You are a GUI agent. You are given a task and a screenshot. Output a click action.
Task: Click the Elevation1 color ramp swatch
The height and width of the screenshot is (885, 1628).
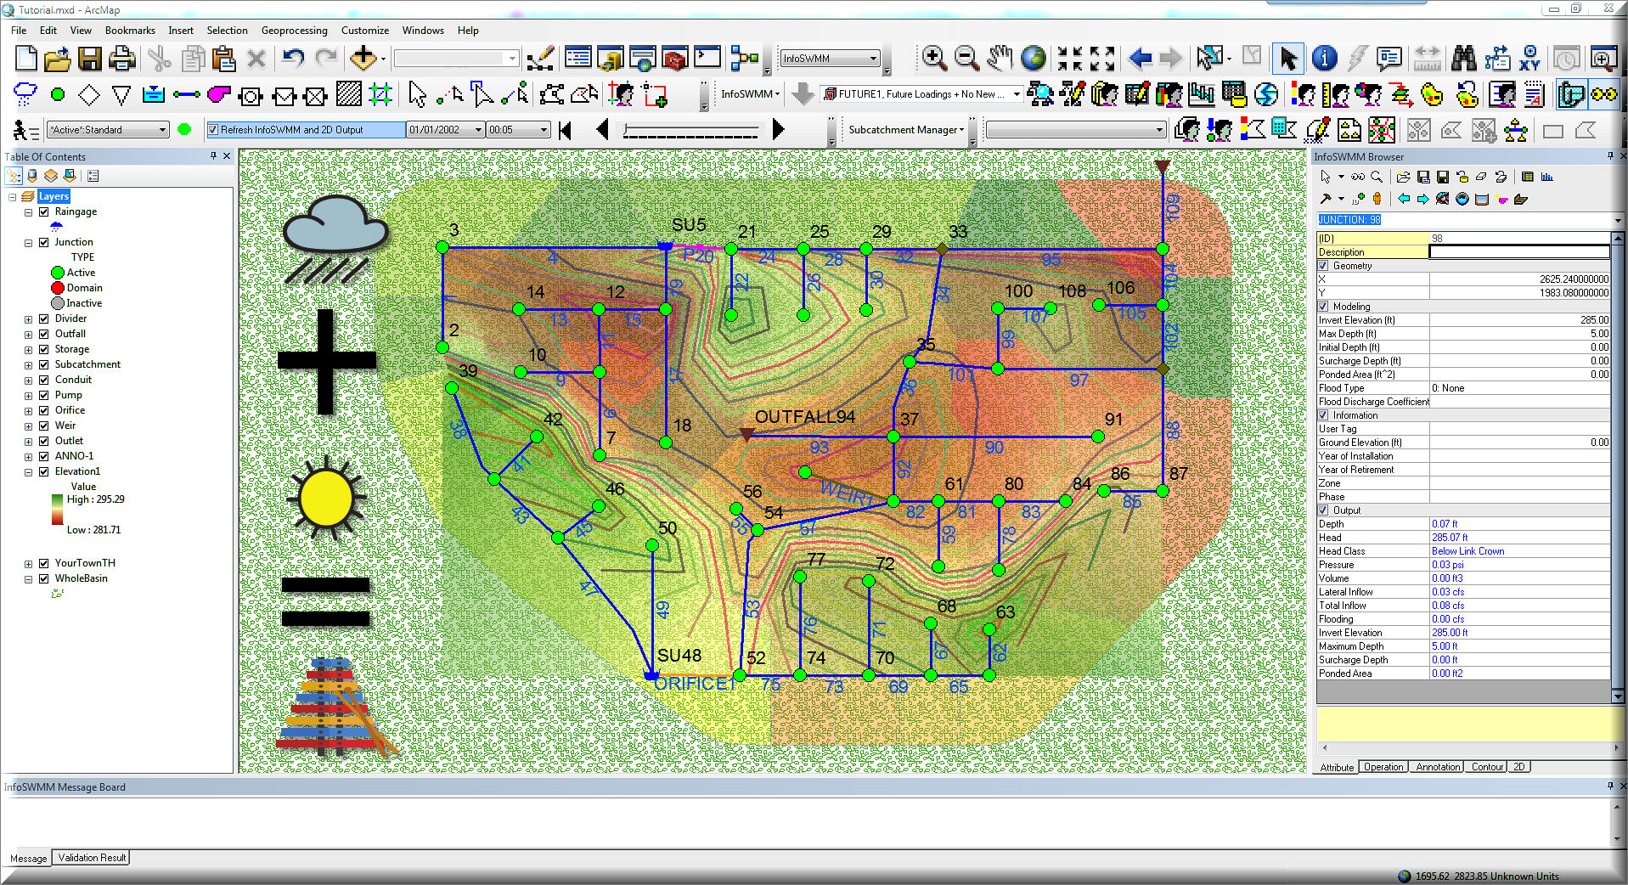click(x=57, y=510)
